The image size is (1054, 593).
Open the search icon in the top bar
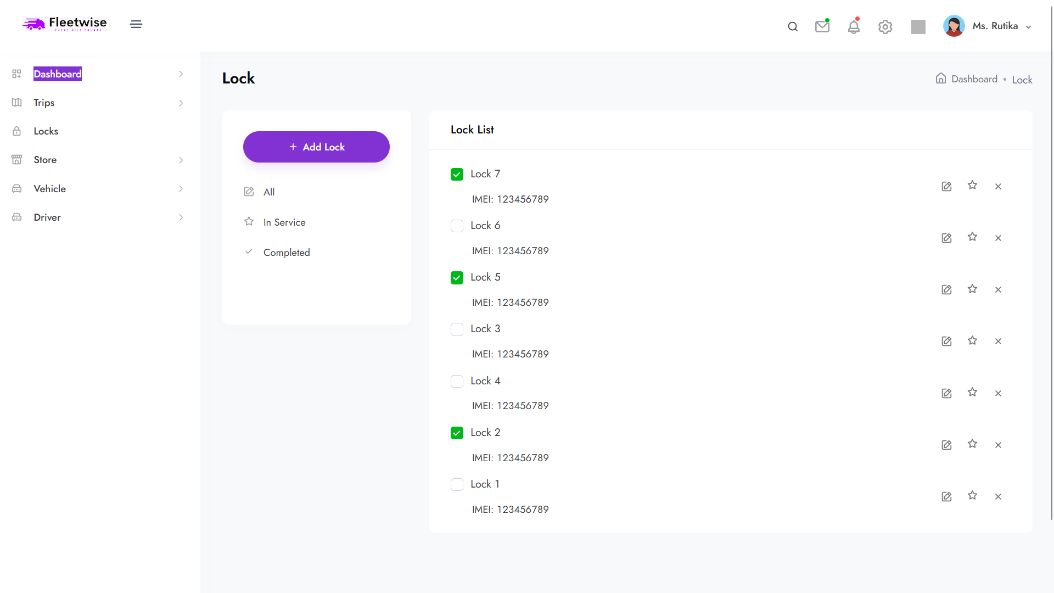click(x=793, y=26)
